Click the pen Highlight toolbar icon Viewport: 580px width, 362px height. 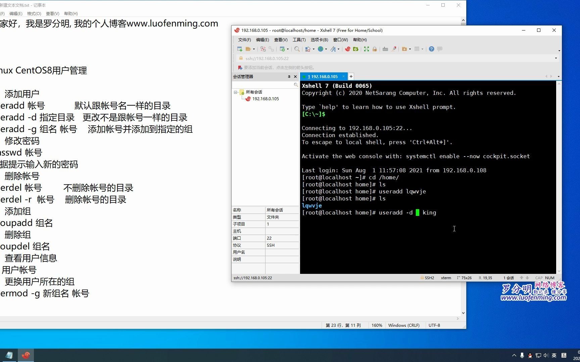[394, 49]
